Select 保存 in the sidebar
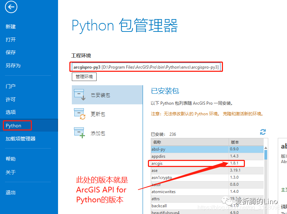Viewport: 287px width, 214px height. tap(11, 52)
